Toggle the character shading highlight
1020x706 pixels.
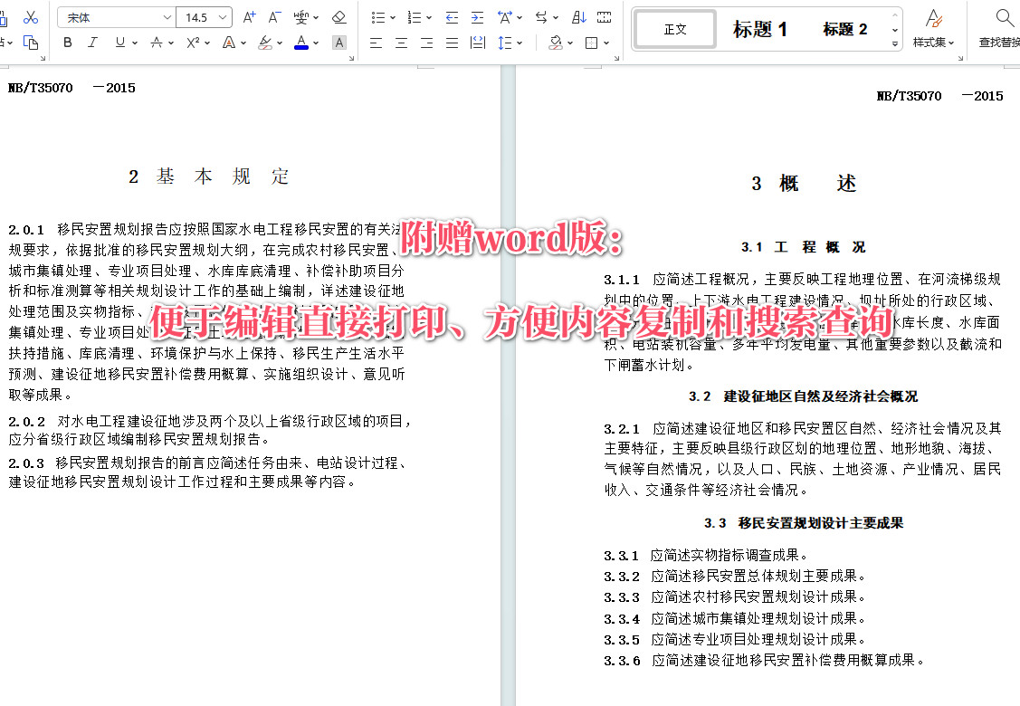click(339, 43)
